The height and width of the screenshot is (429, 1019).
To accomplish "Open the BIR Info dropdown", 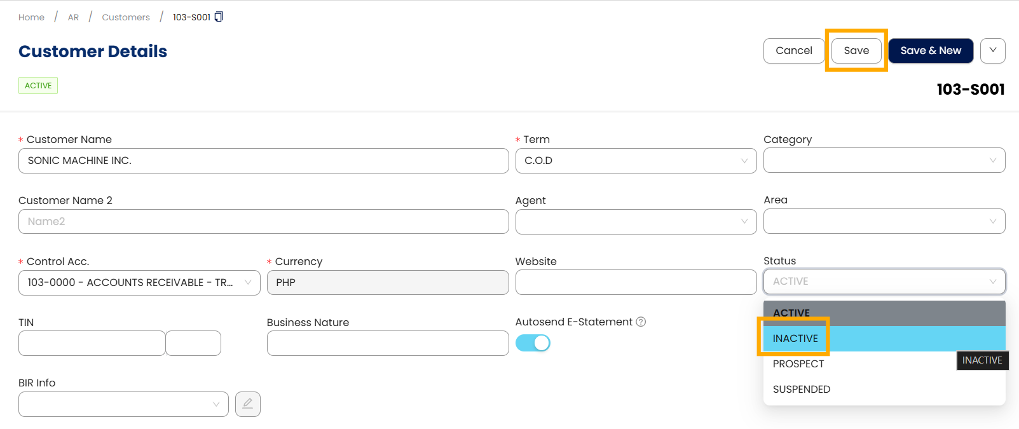I will (x=123, y=404).
